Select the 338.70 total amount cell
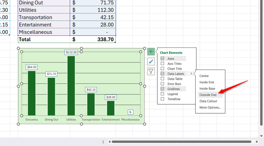264x146 pixels. pos(93,39)
